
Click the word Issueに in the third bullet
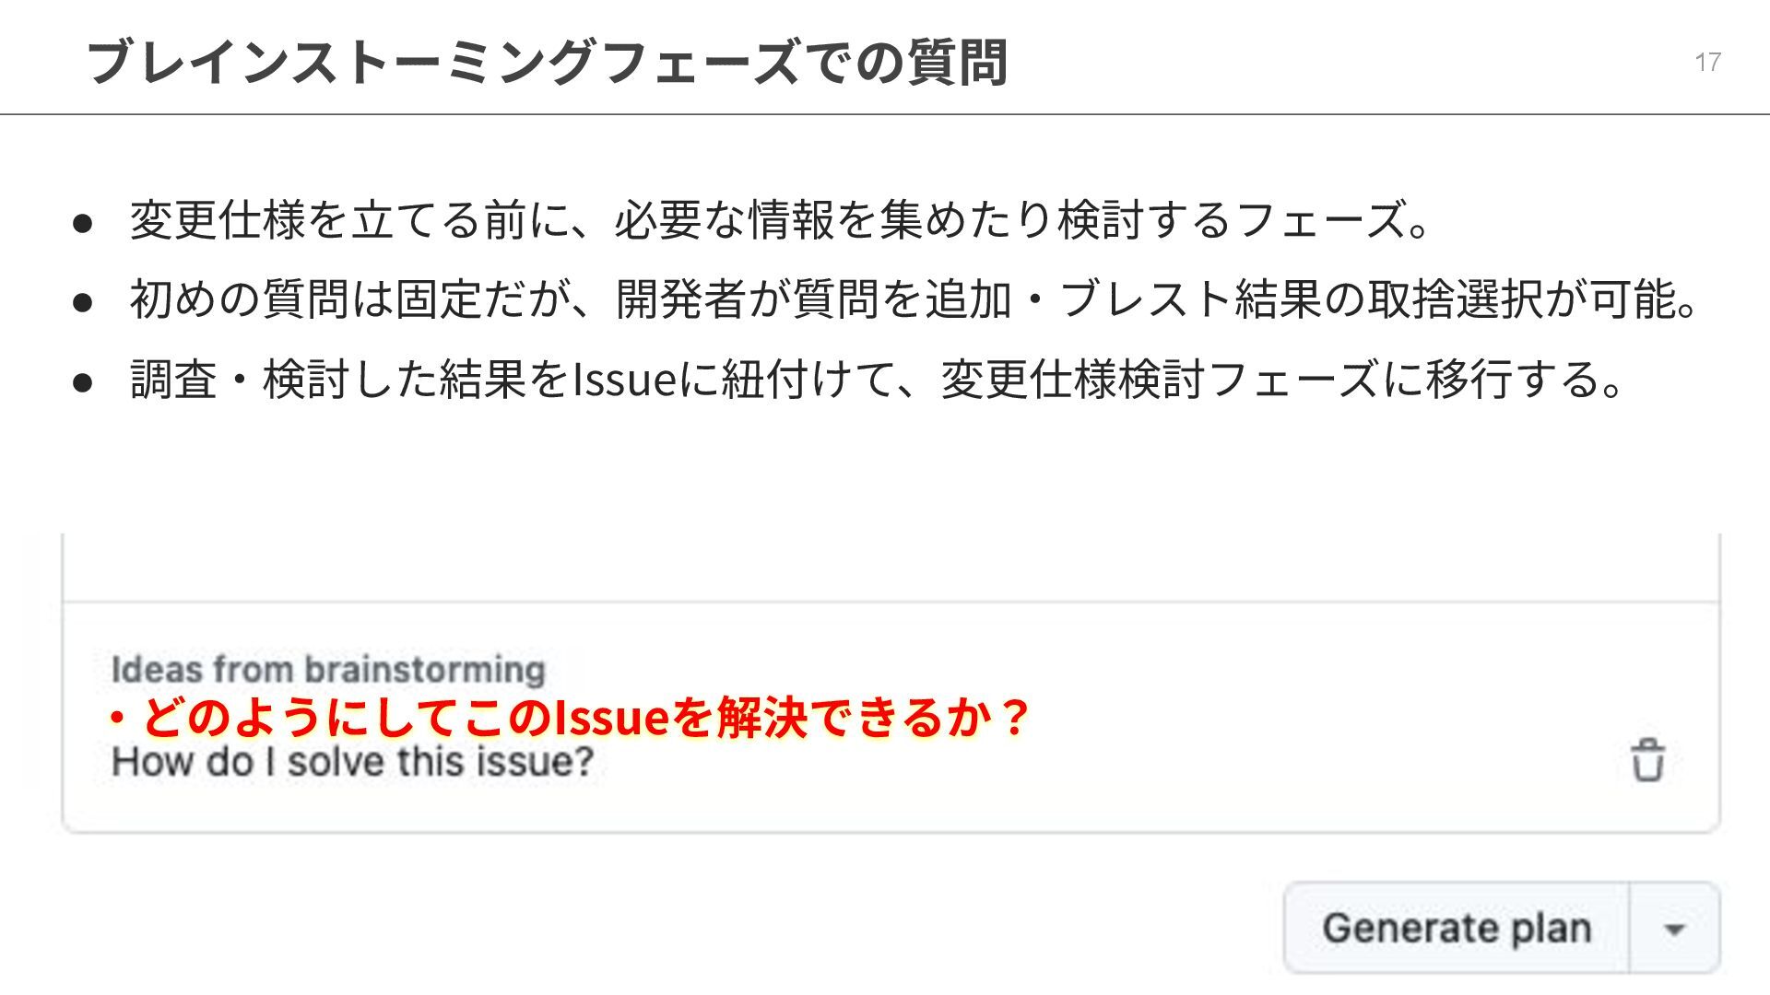pos(645,379)
